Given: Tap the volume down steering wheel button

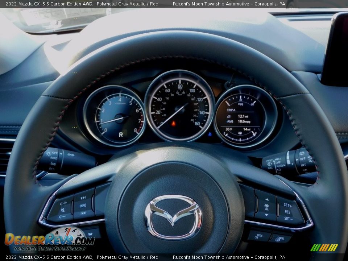Looking at the screenshot, I should 62,216.
